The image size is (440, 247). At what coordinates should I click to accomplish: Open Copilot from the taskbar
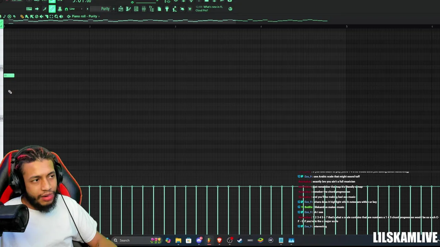168,240
